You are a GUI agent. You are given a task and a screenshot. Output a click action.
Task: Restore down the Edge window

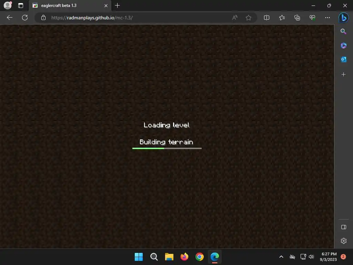tap(329, 6)
